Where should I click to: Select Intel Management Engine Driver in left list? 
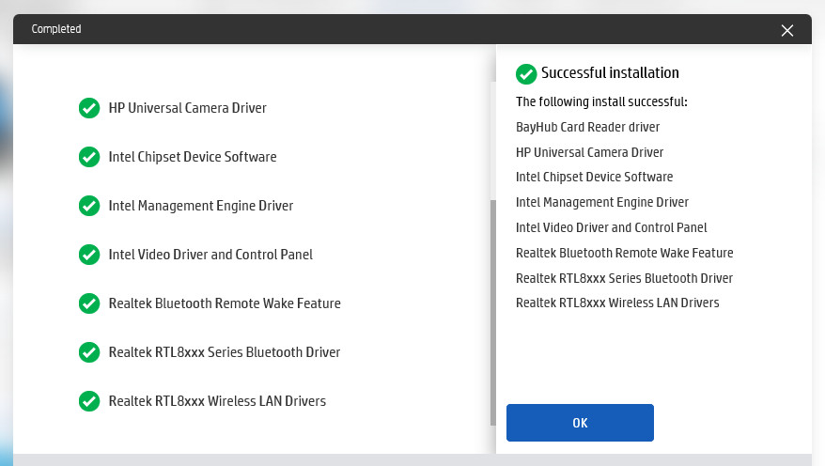point(201,206)
